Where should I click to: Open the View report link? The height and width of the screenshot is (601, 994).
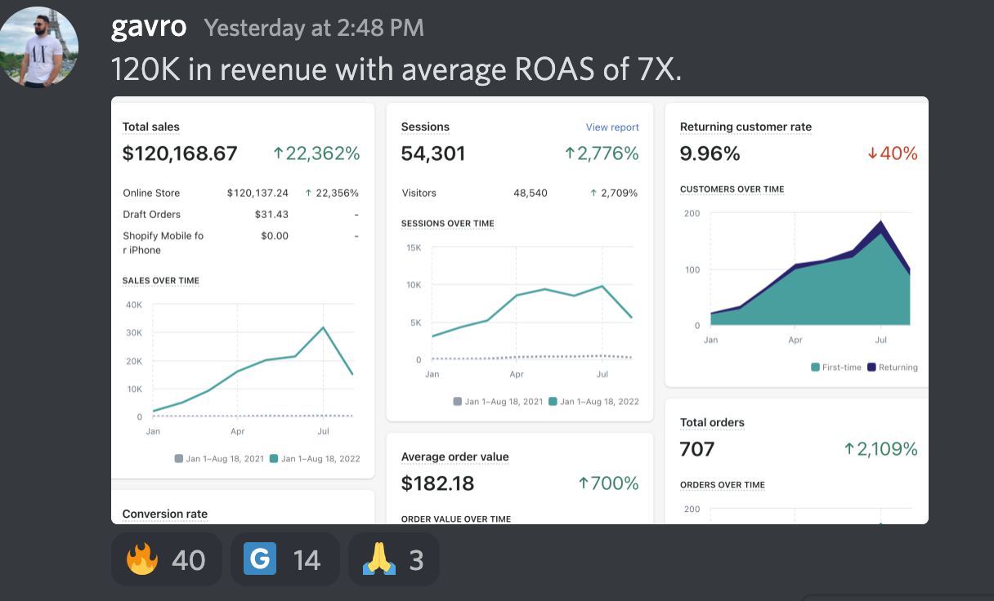pyautogui.click(x=612, y=127)
